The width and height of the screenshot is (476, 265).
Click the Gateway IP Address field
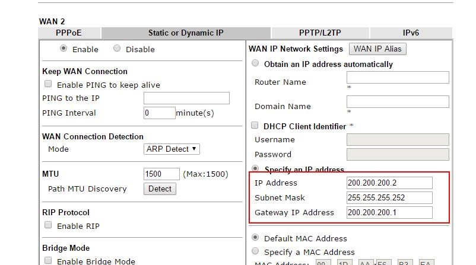click(x=389, y=213)
